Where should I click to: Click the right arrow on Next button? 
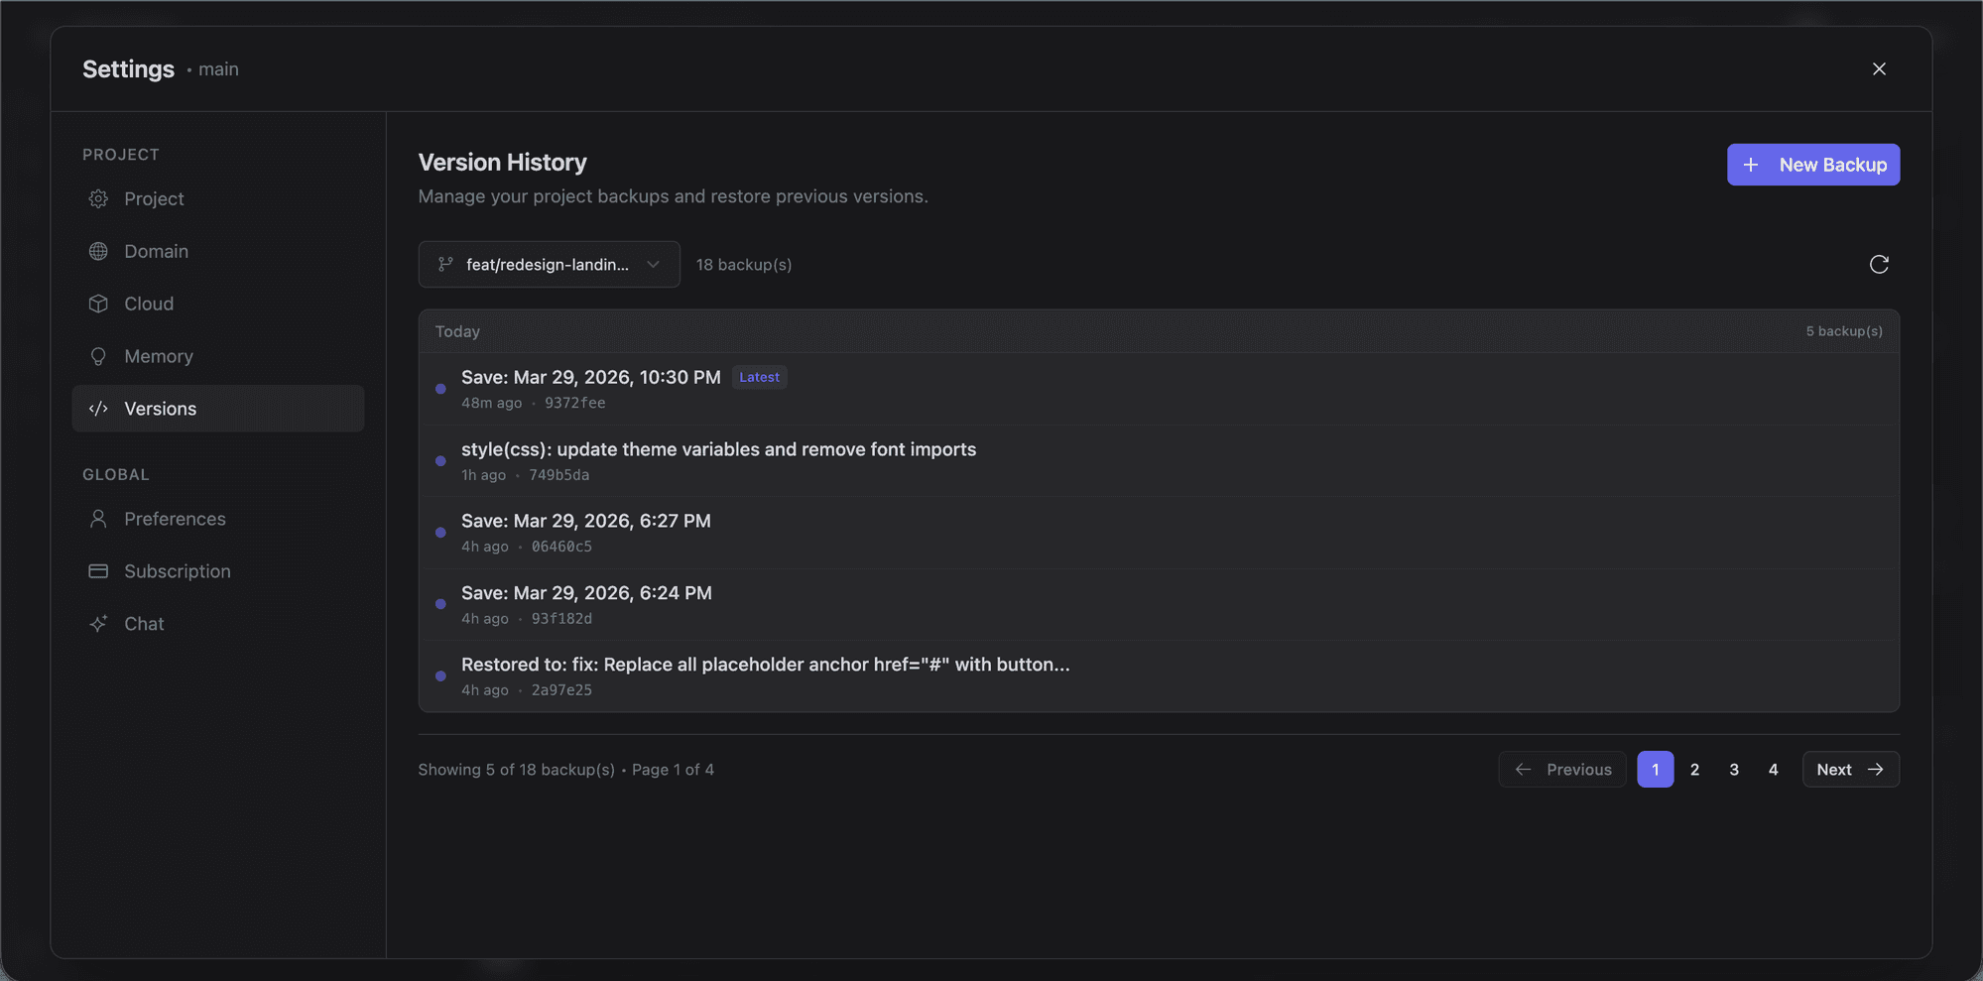pos(1875,770)
